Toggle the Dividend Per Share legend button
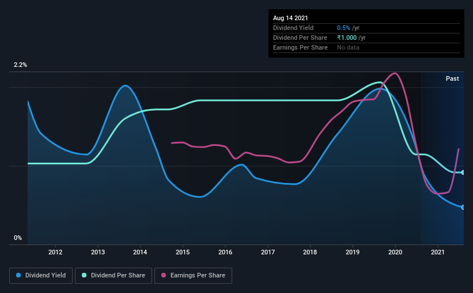The height and width of the screenshot is (293, 473). pyautogui.click(x=113, y=276)
